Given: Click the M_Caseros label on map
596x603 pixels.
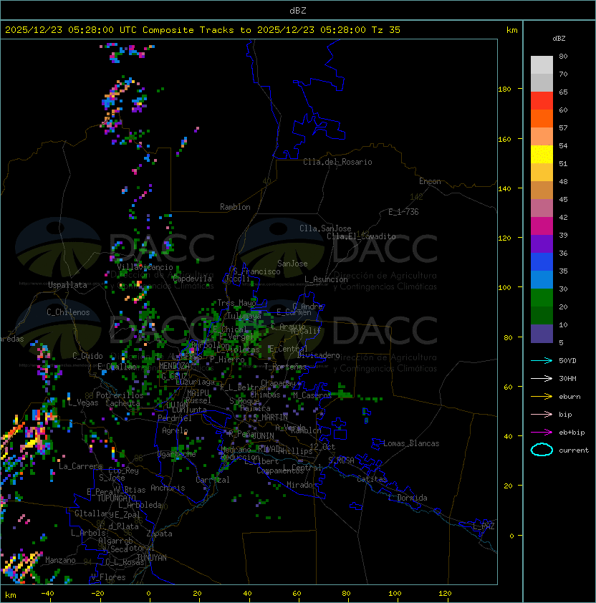Looking at the screenshot, I should pos(312,395).
